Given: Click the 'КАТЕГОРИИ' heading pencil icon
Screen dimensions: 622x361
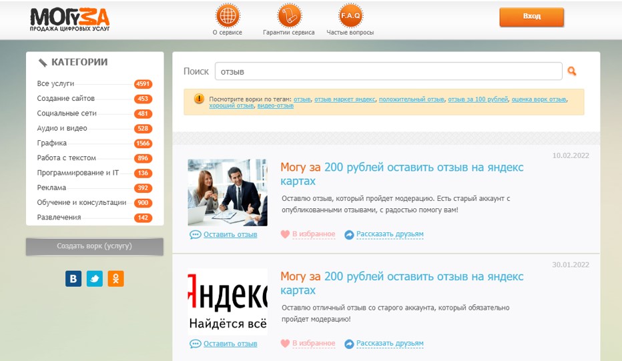Looking at the screenshot, I should 43,62.
